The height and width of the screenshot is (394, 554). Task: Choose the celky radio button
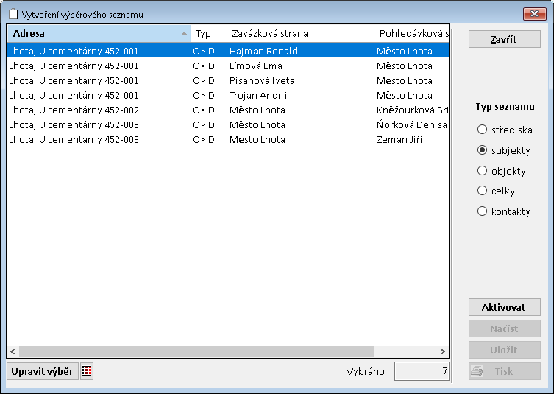pyautogui.click(x=483, y=191)
